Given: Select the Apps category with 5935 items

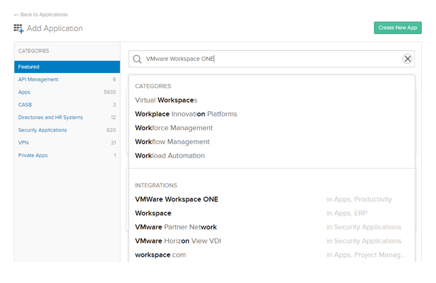Looking at the screenshot, I should (25, 92).
